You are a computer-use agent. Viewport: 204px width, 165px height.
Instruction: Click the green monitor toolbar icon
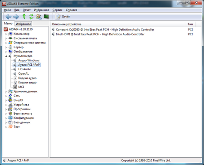(x=46, y=16)
